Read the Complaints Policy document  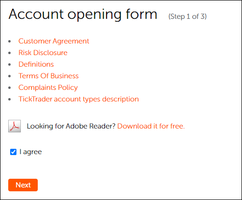click(x=48, y=87)
